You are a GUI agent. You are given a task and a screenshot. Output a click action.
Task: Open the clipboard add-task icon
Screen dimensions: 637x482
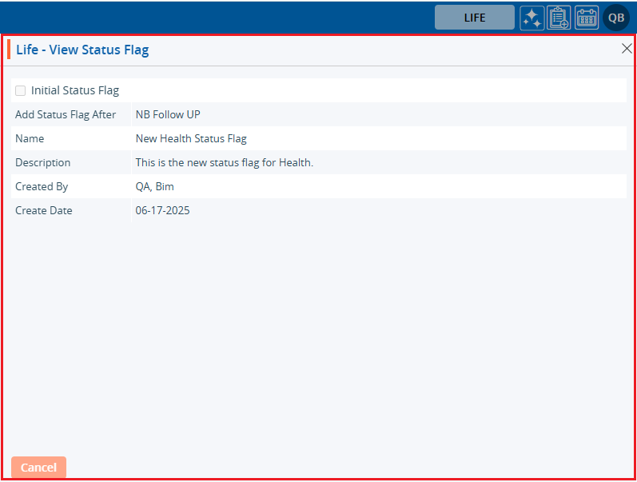click(559, 18)
